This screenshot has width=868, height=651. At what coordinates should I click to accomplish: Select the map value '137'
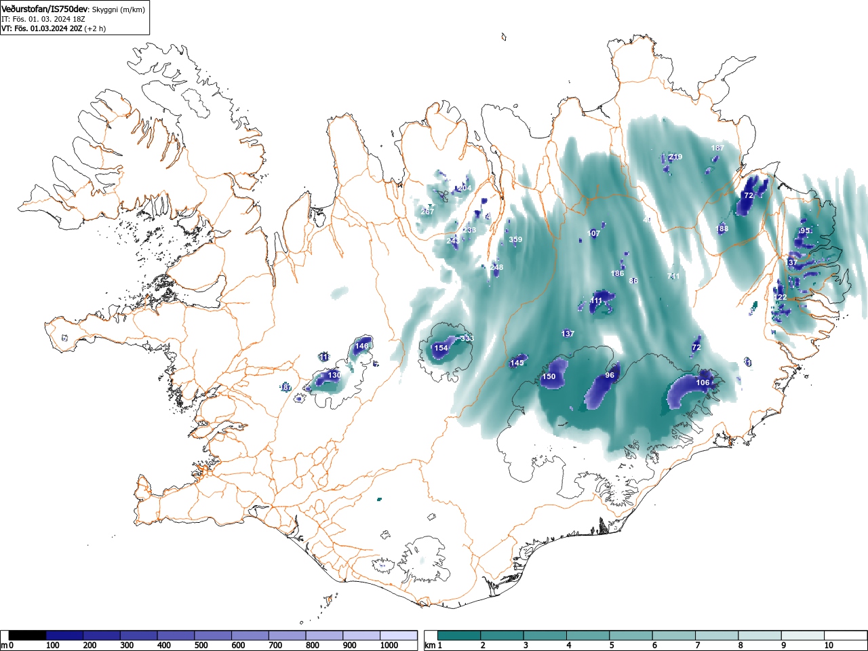tap(568, 334)
